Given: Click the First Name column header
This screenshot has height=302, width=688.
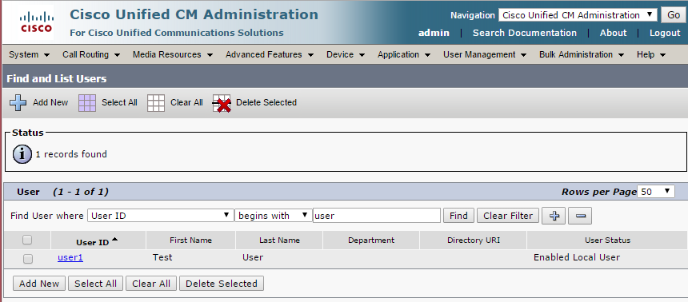Looking at the screenshot, I should click(191, 240).
